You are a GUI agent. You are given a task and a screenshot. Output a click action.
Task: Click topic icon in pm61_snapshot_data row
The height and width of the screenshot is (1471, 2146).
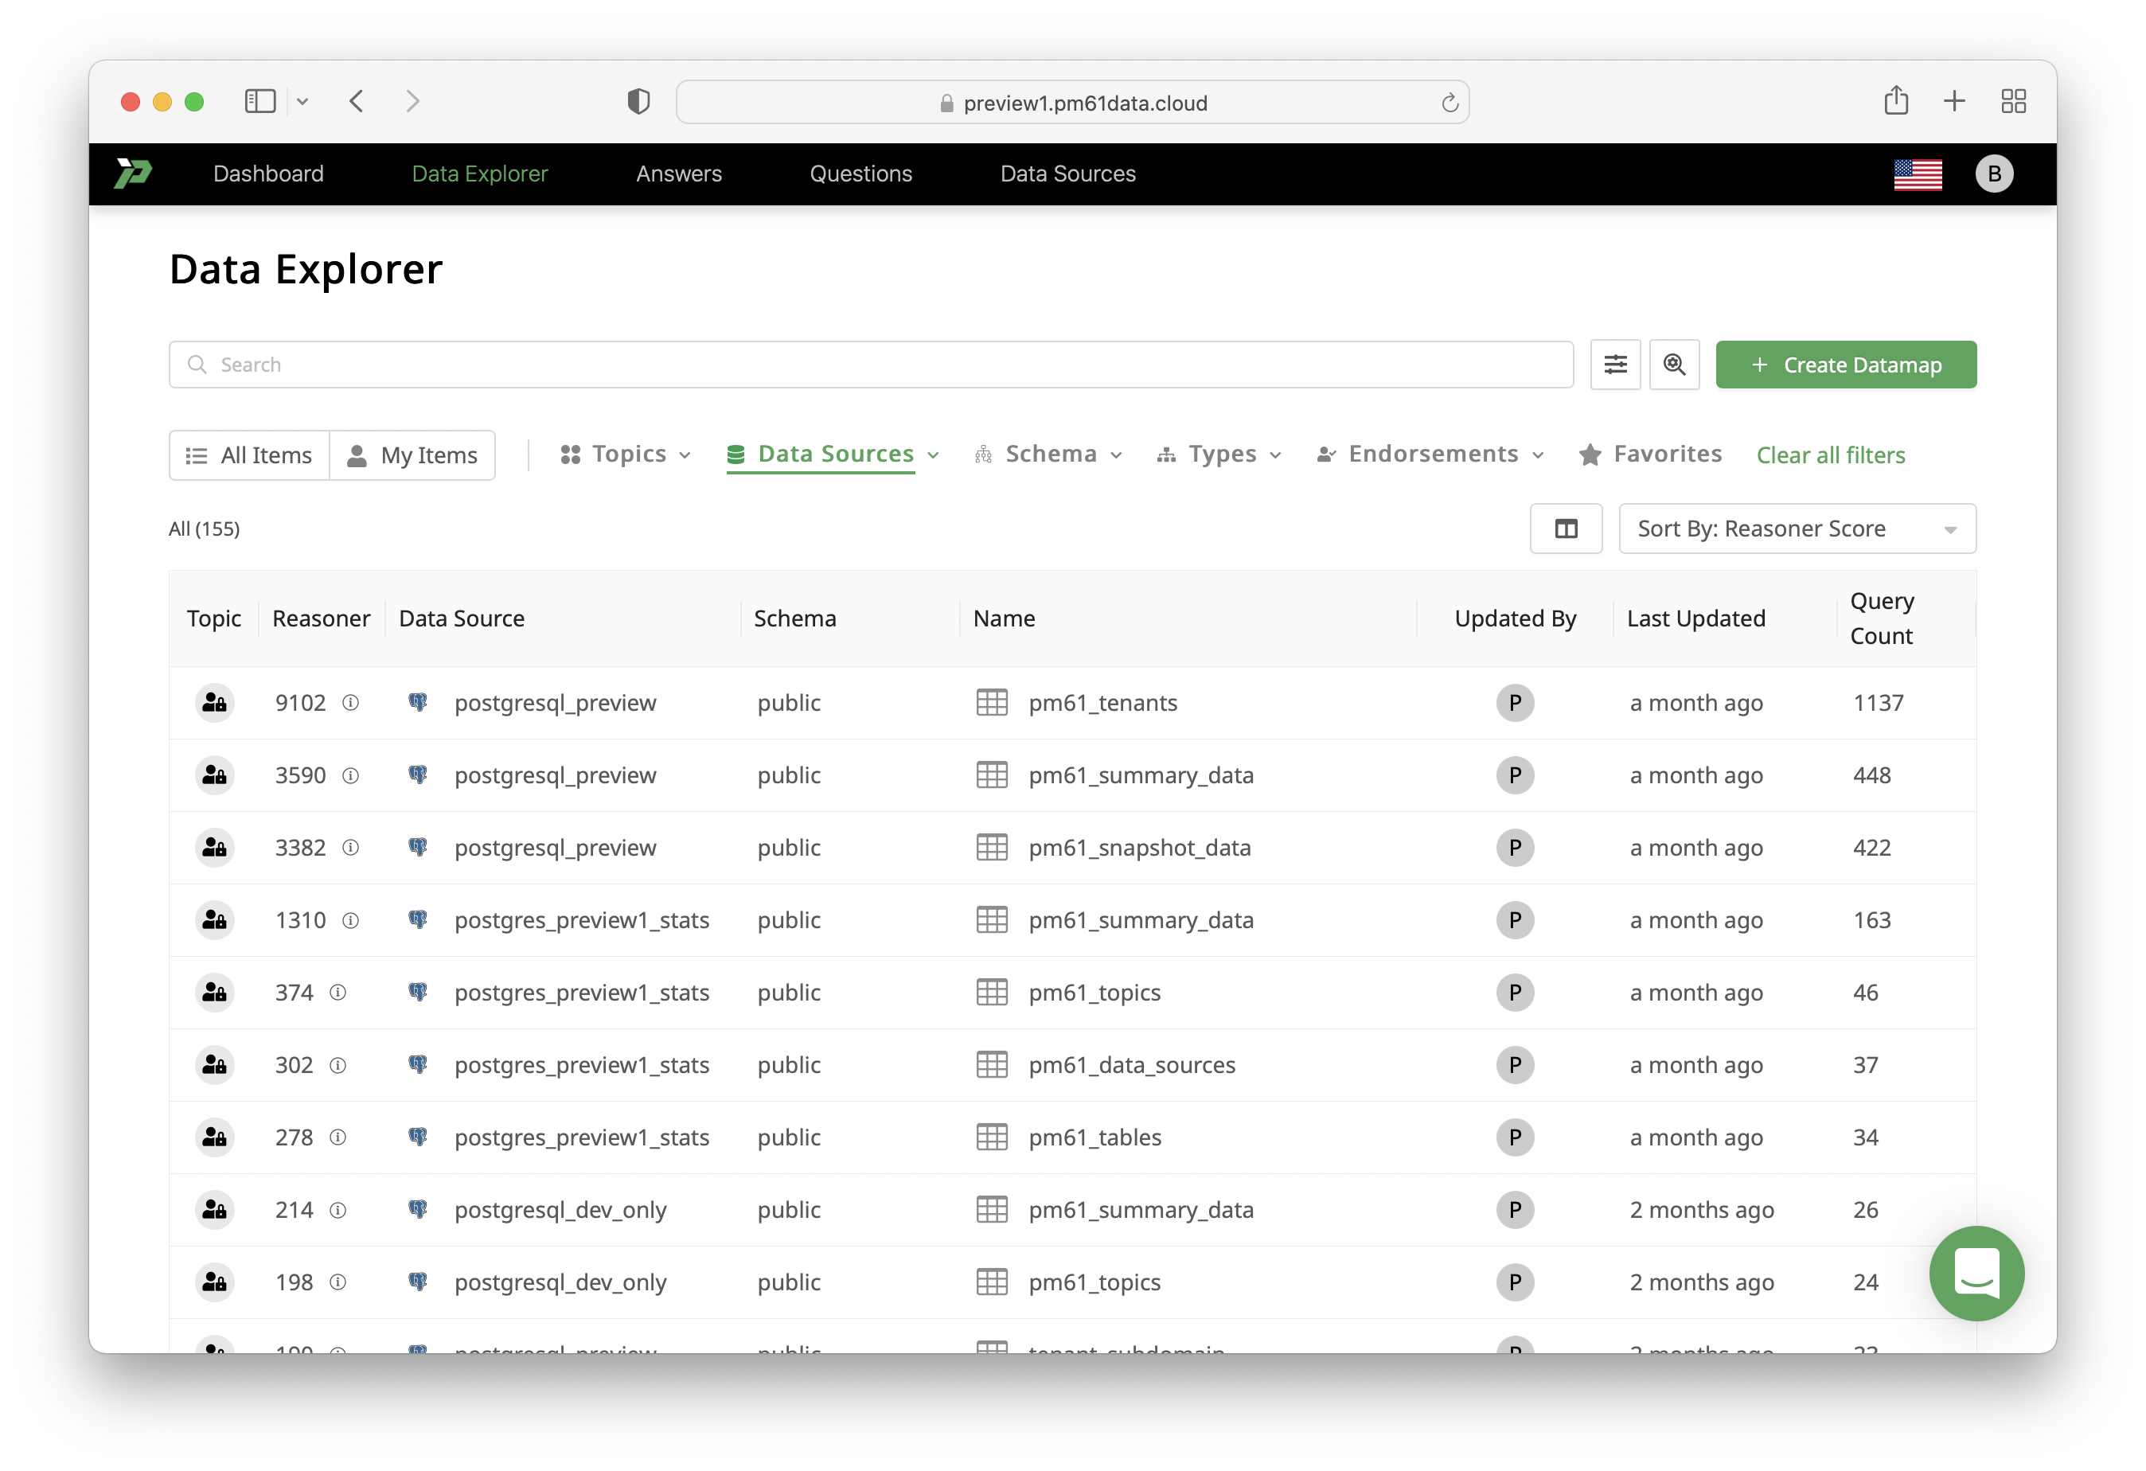coord(214,847)
